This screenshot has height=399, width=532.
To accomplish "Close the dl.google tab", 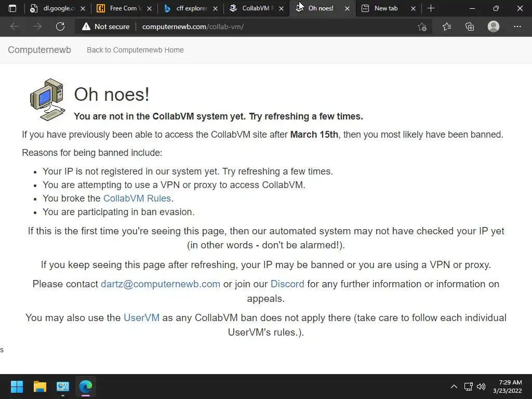I will coord(83,9).
